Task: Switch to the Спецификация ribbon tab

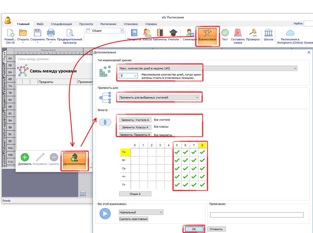Action: 61,24
